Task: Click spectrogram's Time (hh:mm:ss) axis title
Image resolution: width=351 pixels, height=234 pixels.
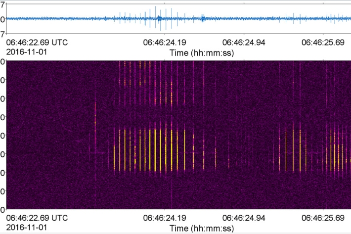Action: pyautogui.click(x=201, y=227)
